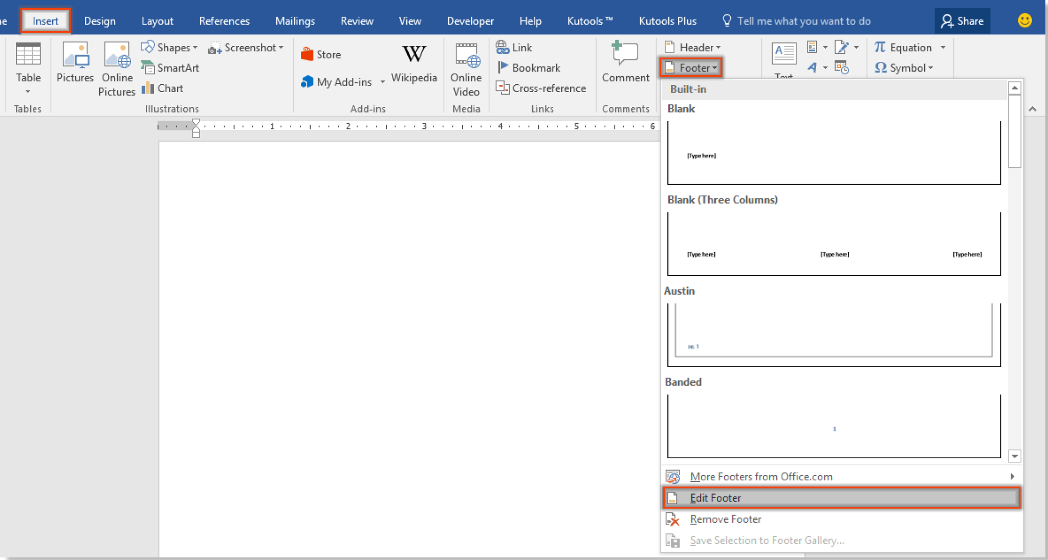Open the Store for add-ins
The width and height of the screenshot is (1048, 560).
[x=320, y=54]
